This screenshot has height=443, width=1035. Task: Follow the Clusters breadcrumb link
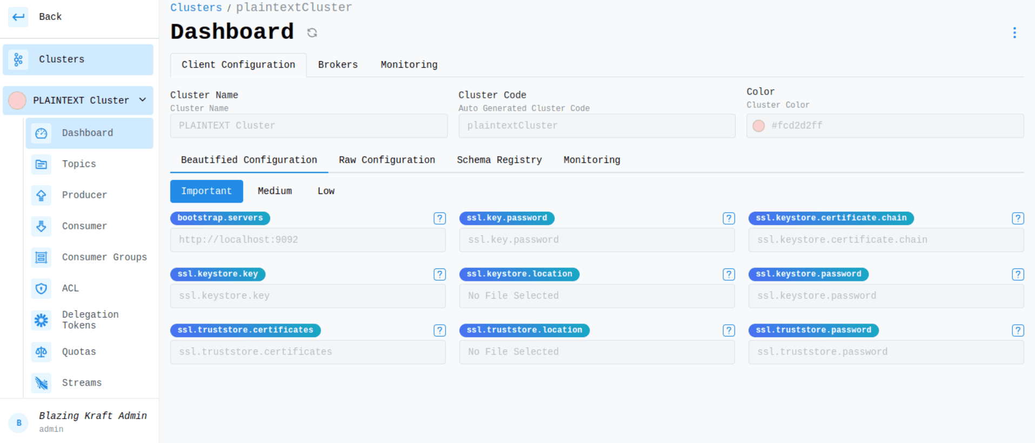click(x=196, y=8)
